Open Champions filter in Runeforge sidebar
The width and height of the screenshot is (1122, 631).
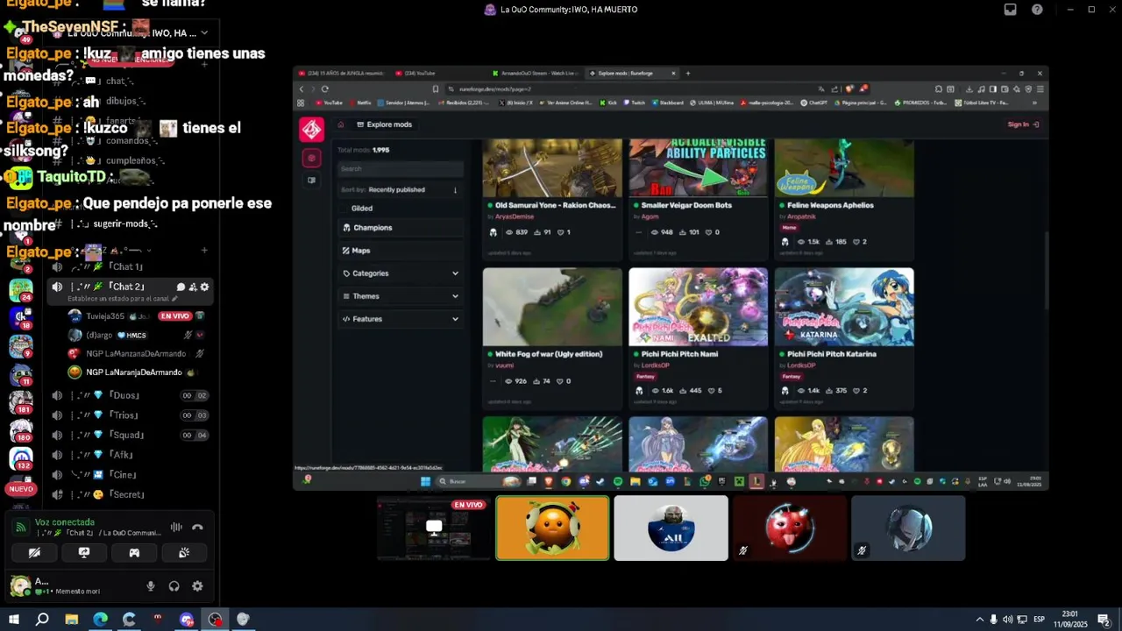tap(401, 228)
